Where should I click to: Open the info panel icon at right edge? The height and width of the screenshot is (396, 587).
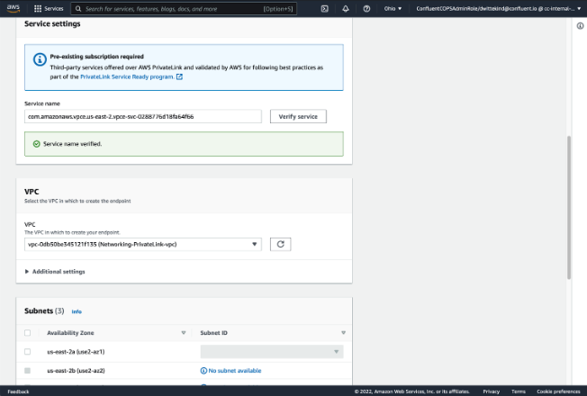[580, 26]
